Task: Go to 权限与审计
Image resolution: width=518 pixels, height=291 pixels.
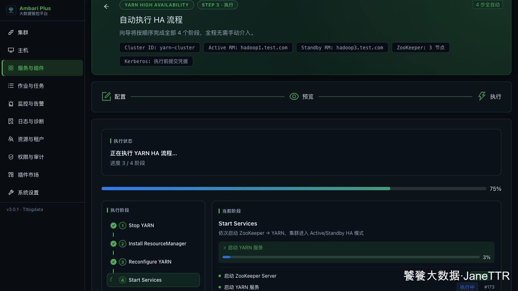Action: (42, 157)
